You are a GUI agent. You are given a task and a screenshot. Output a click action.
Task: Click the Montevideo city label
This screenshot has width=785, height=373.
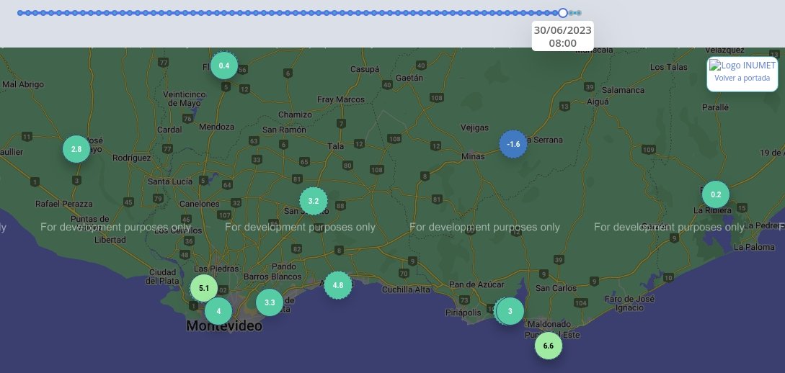point(223,326)
